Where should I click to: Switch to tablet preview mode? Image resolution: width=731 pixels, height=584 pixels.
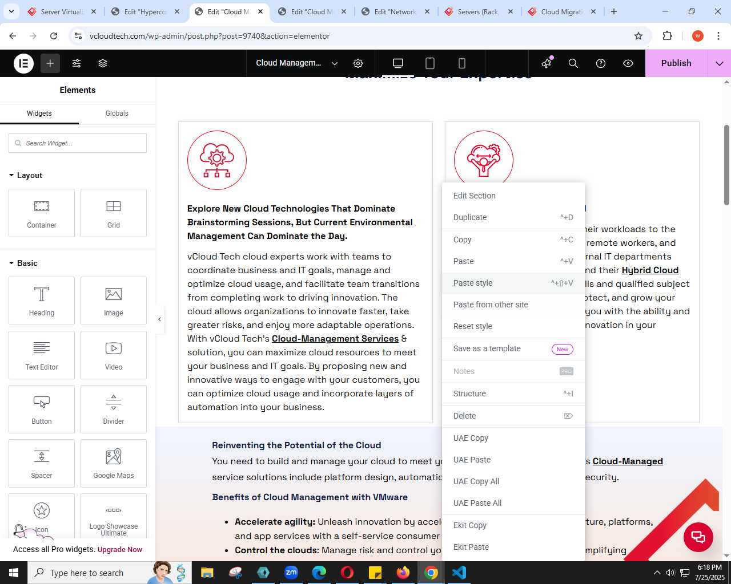click(x=430, y=63)
